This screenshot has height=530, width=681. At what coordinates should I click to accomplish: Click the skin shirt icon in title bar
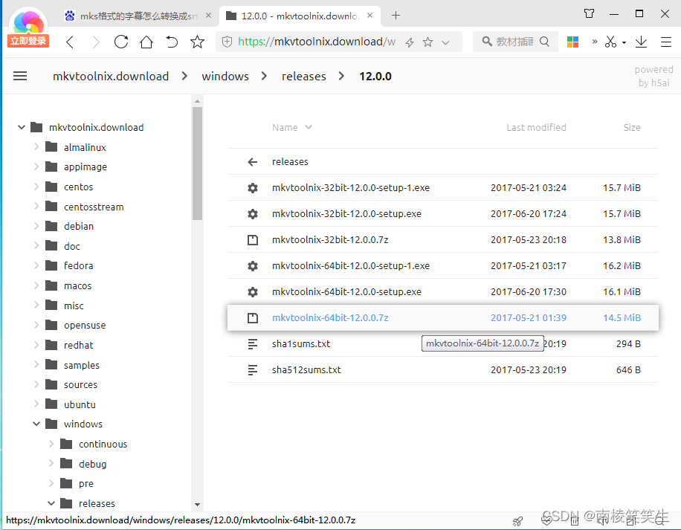[x=590, y=14]
